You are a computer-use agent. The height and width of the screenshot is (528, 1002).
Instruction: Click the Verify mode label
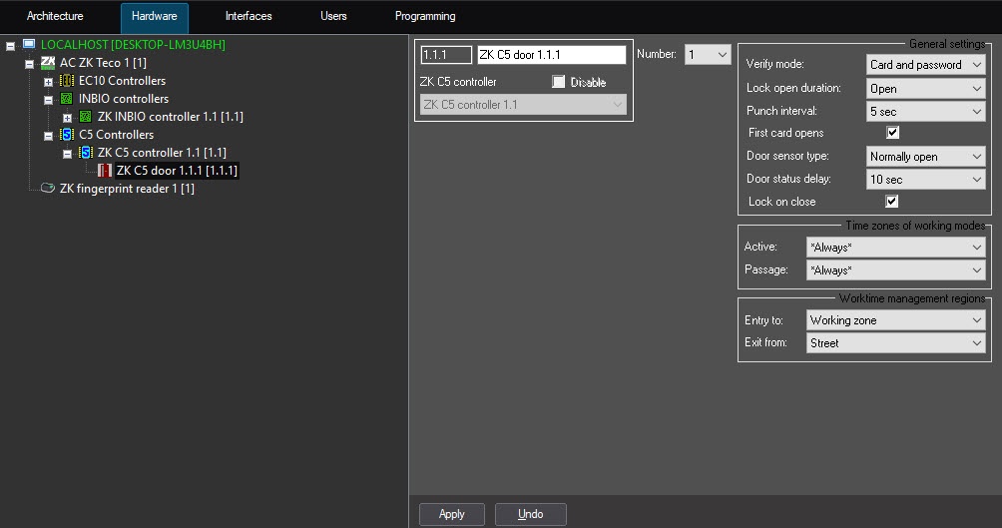point(774,64)
